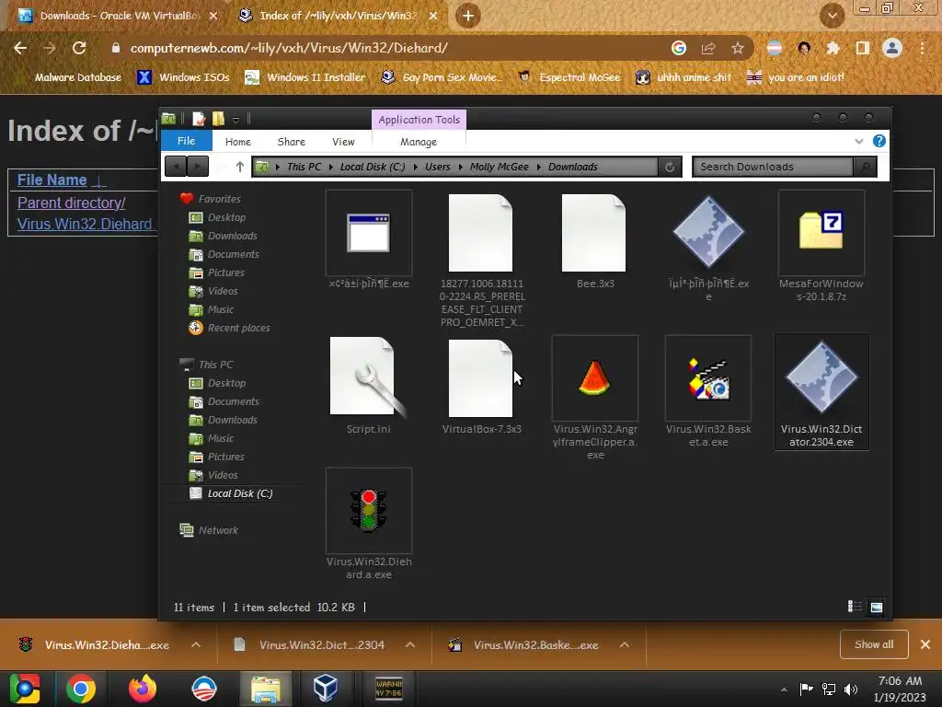Open VirtualBox cube taskbar icon
This screenshot has height=707, width=942.
tap(325, 689)
